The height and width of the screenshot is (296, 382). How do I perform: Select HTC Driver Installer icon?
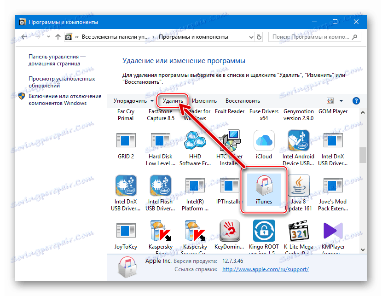coord(230,140)
